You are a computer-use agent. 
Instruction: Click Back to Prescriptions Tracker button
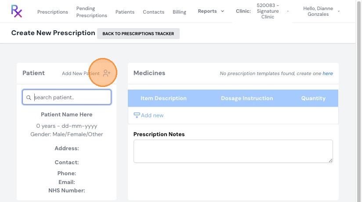138,33
